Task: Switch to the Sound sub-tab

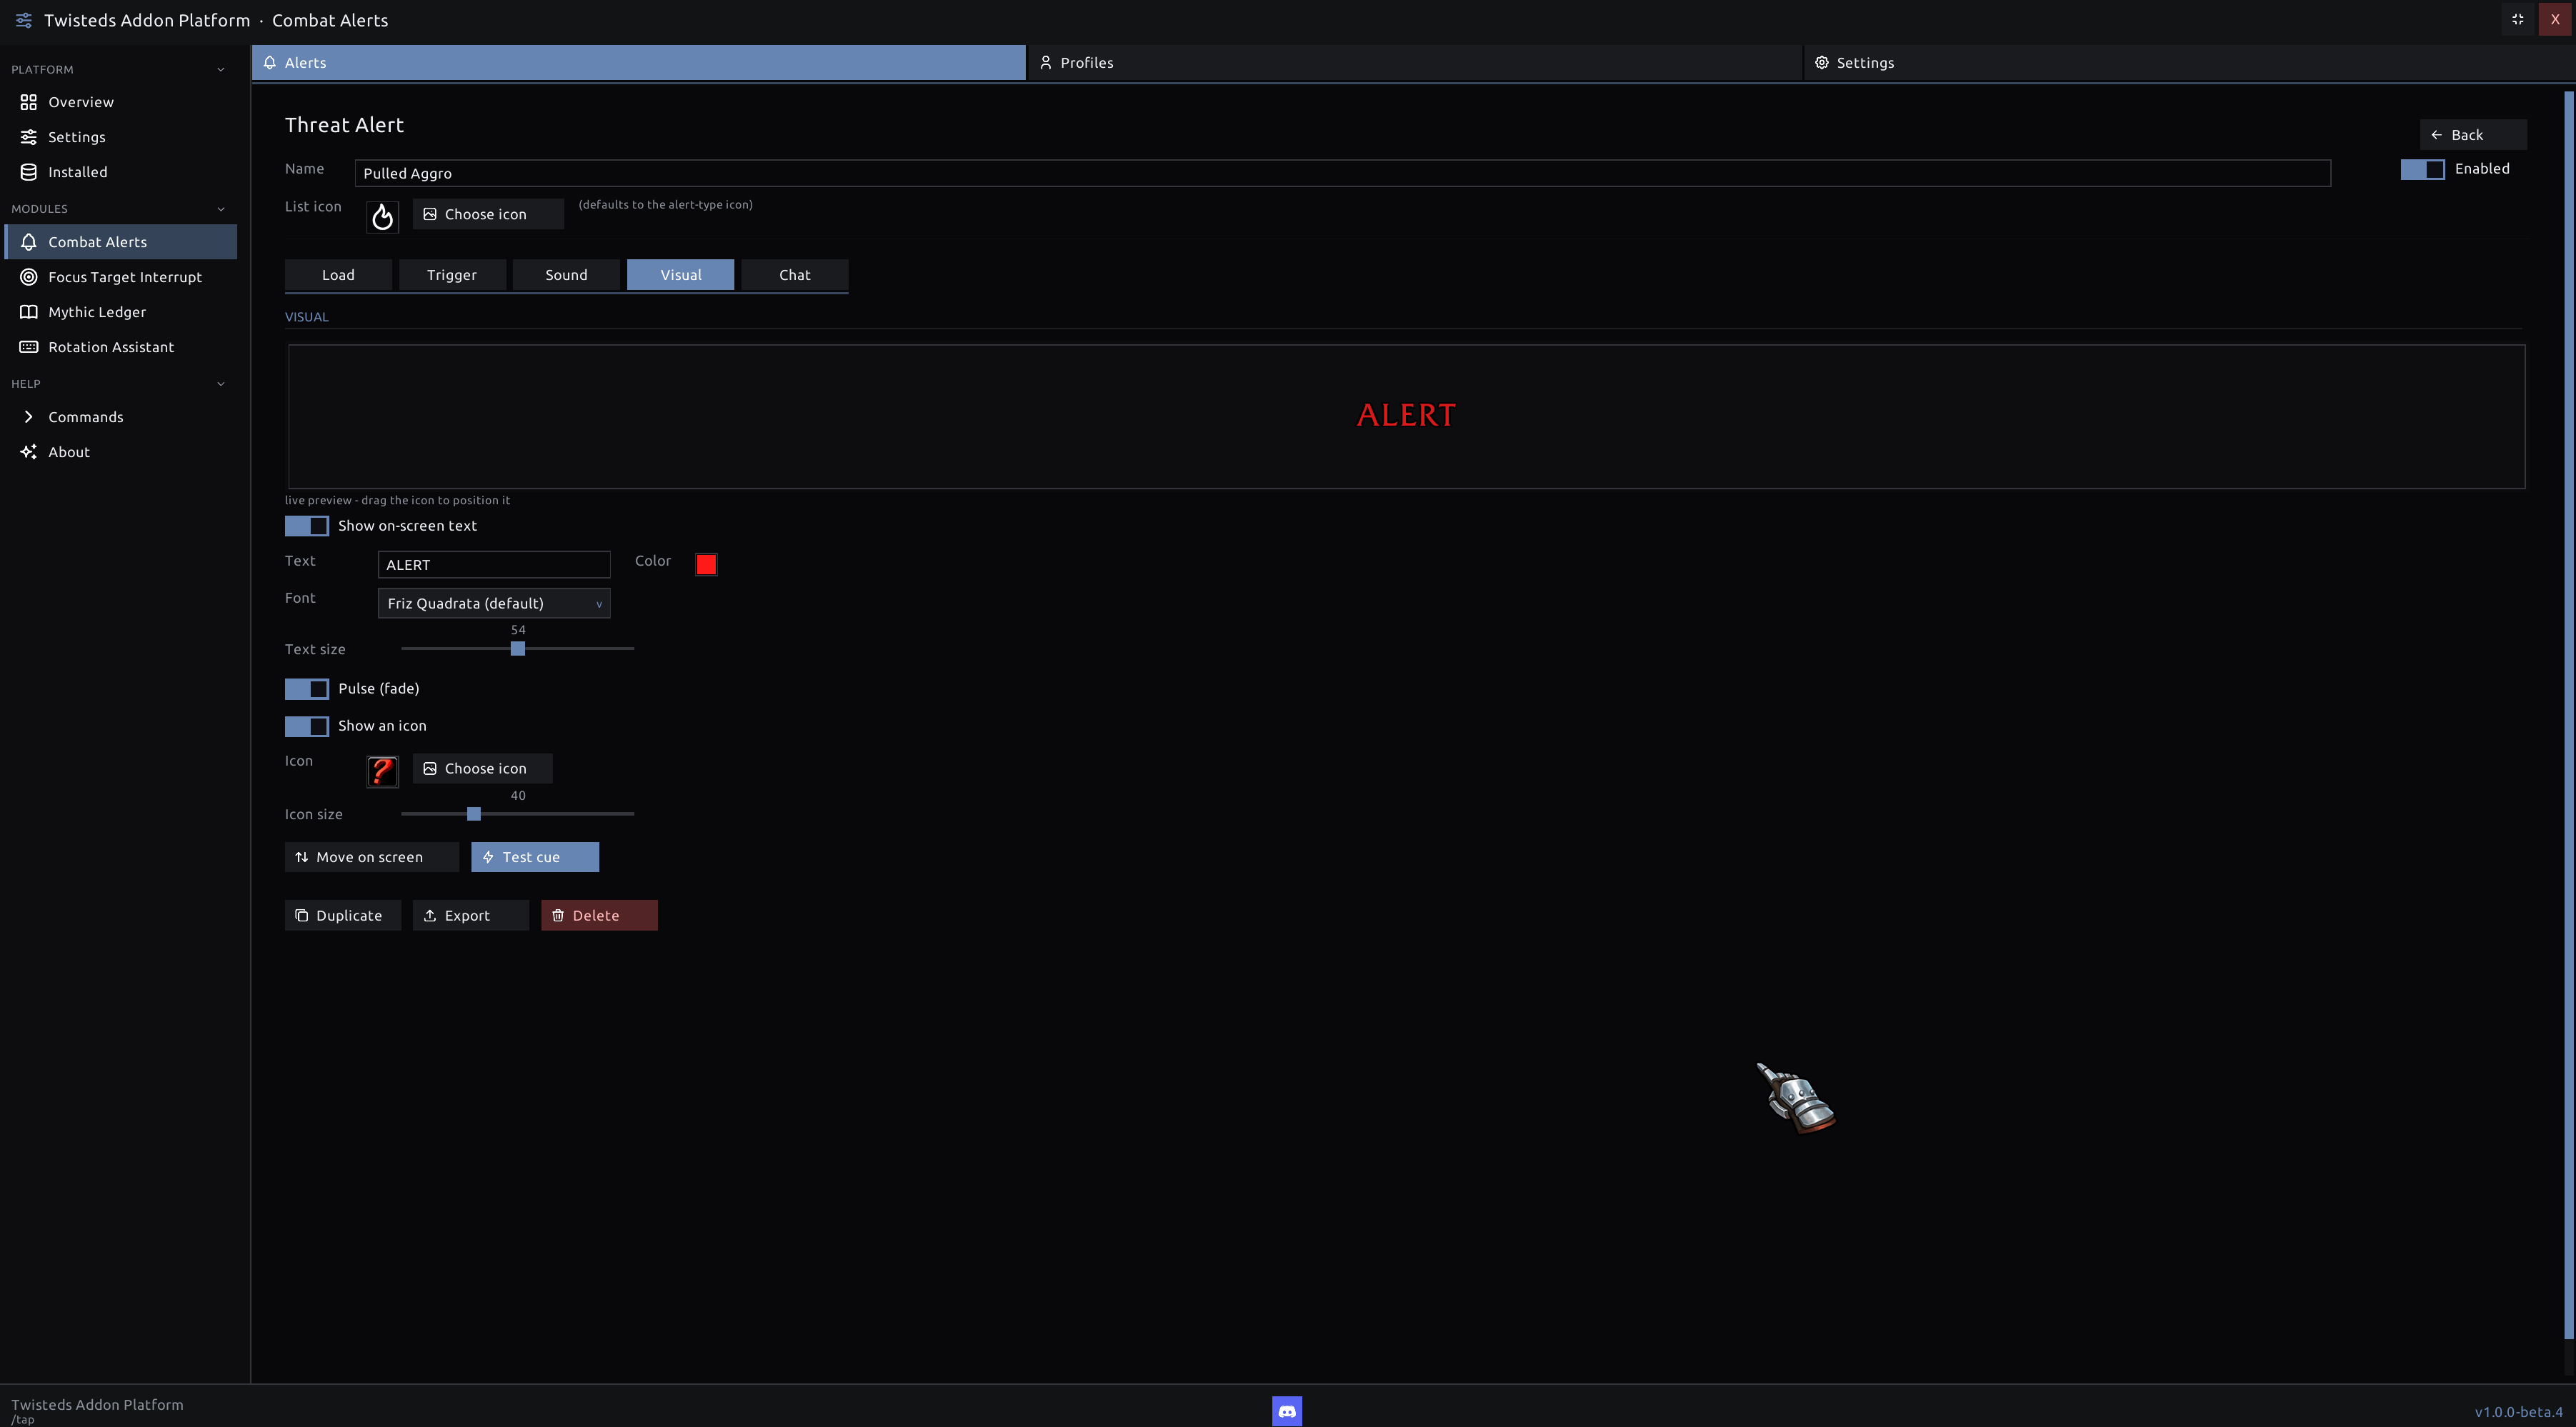Action: [566, 275]
